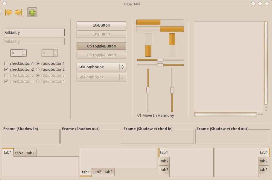Click the disabled GtkEntry field
The width and height of the screenshot is (272, 180).
coord(34,41)
